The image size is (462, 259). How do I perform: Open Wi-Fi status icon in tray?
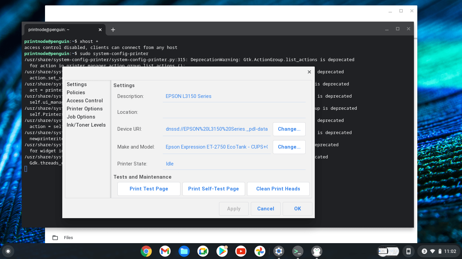(433, 251)
